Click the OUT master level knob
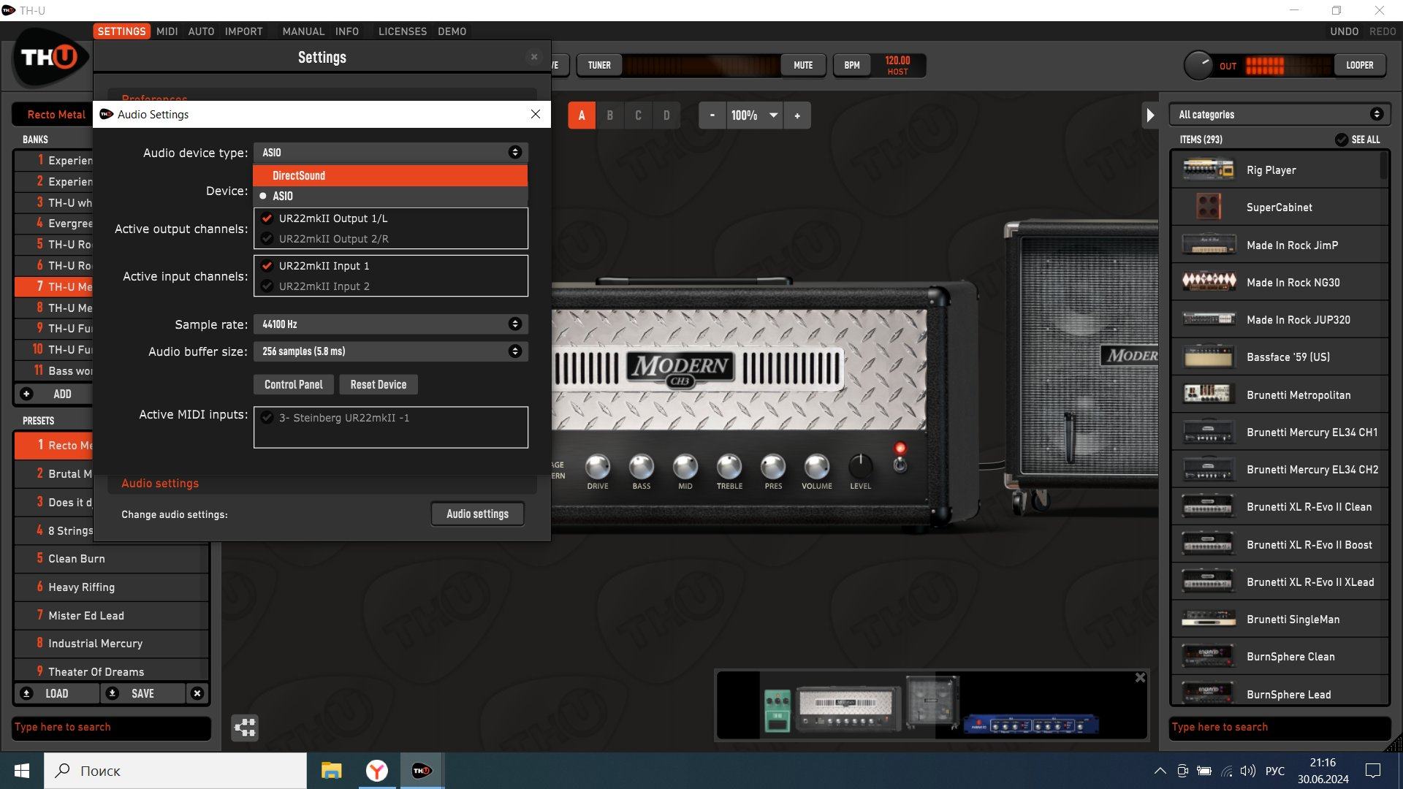 (1198, 65)
